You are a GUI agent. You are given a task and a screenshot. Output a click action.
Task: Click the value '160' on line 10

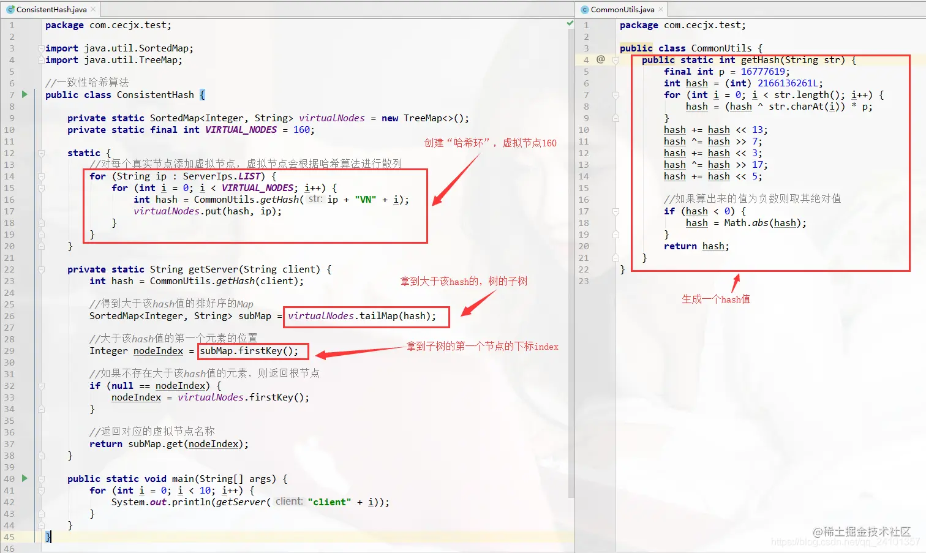pos(301,130)
